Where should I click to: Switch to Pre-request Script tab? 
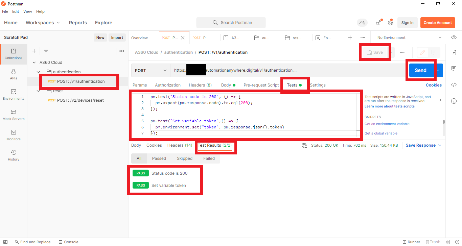pyautogui.click(x=261, y=85)
